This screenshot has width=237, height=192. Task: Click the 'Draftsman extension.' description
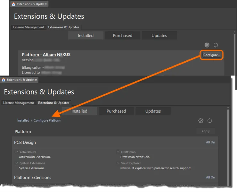click(135, 157)
